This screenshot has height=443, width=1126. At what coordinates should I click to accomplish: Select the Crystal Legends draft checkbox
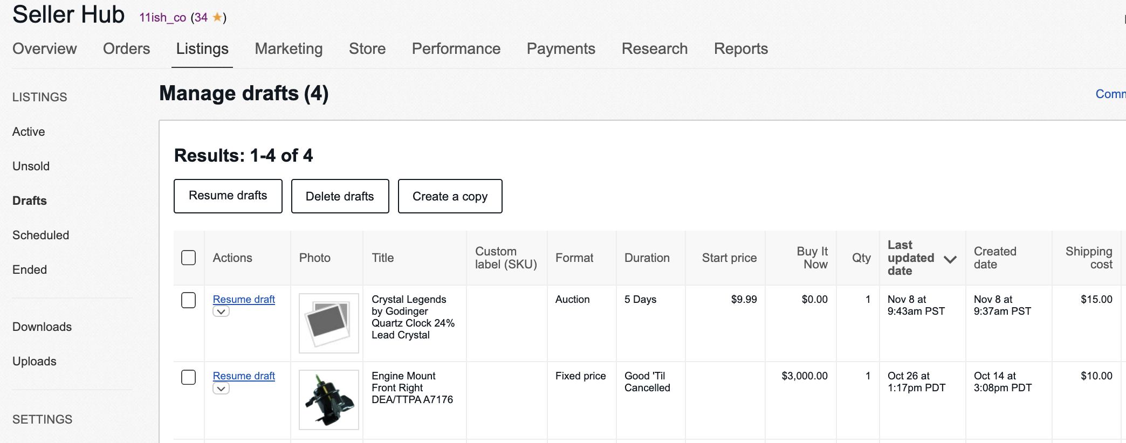[189, 300]
